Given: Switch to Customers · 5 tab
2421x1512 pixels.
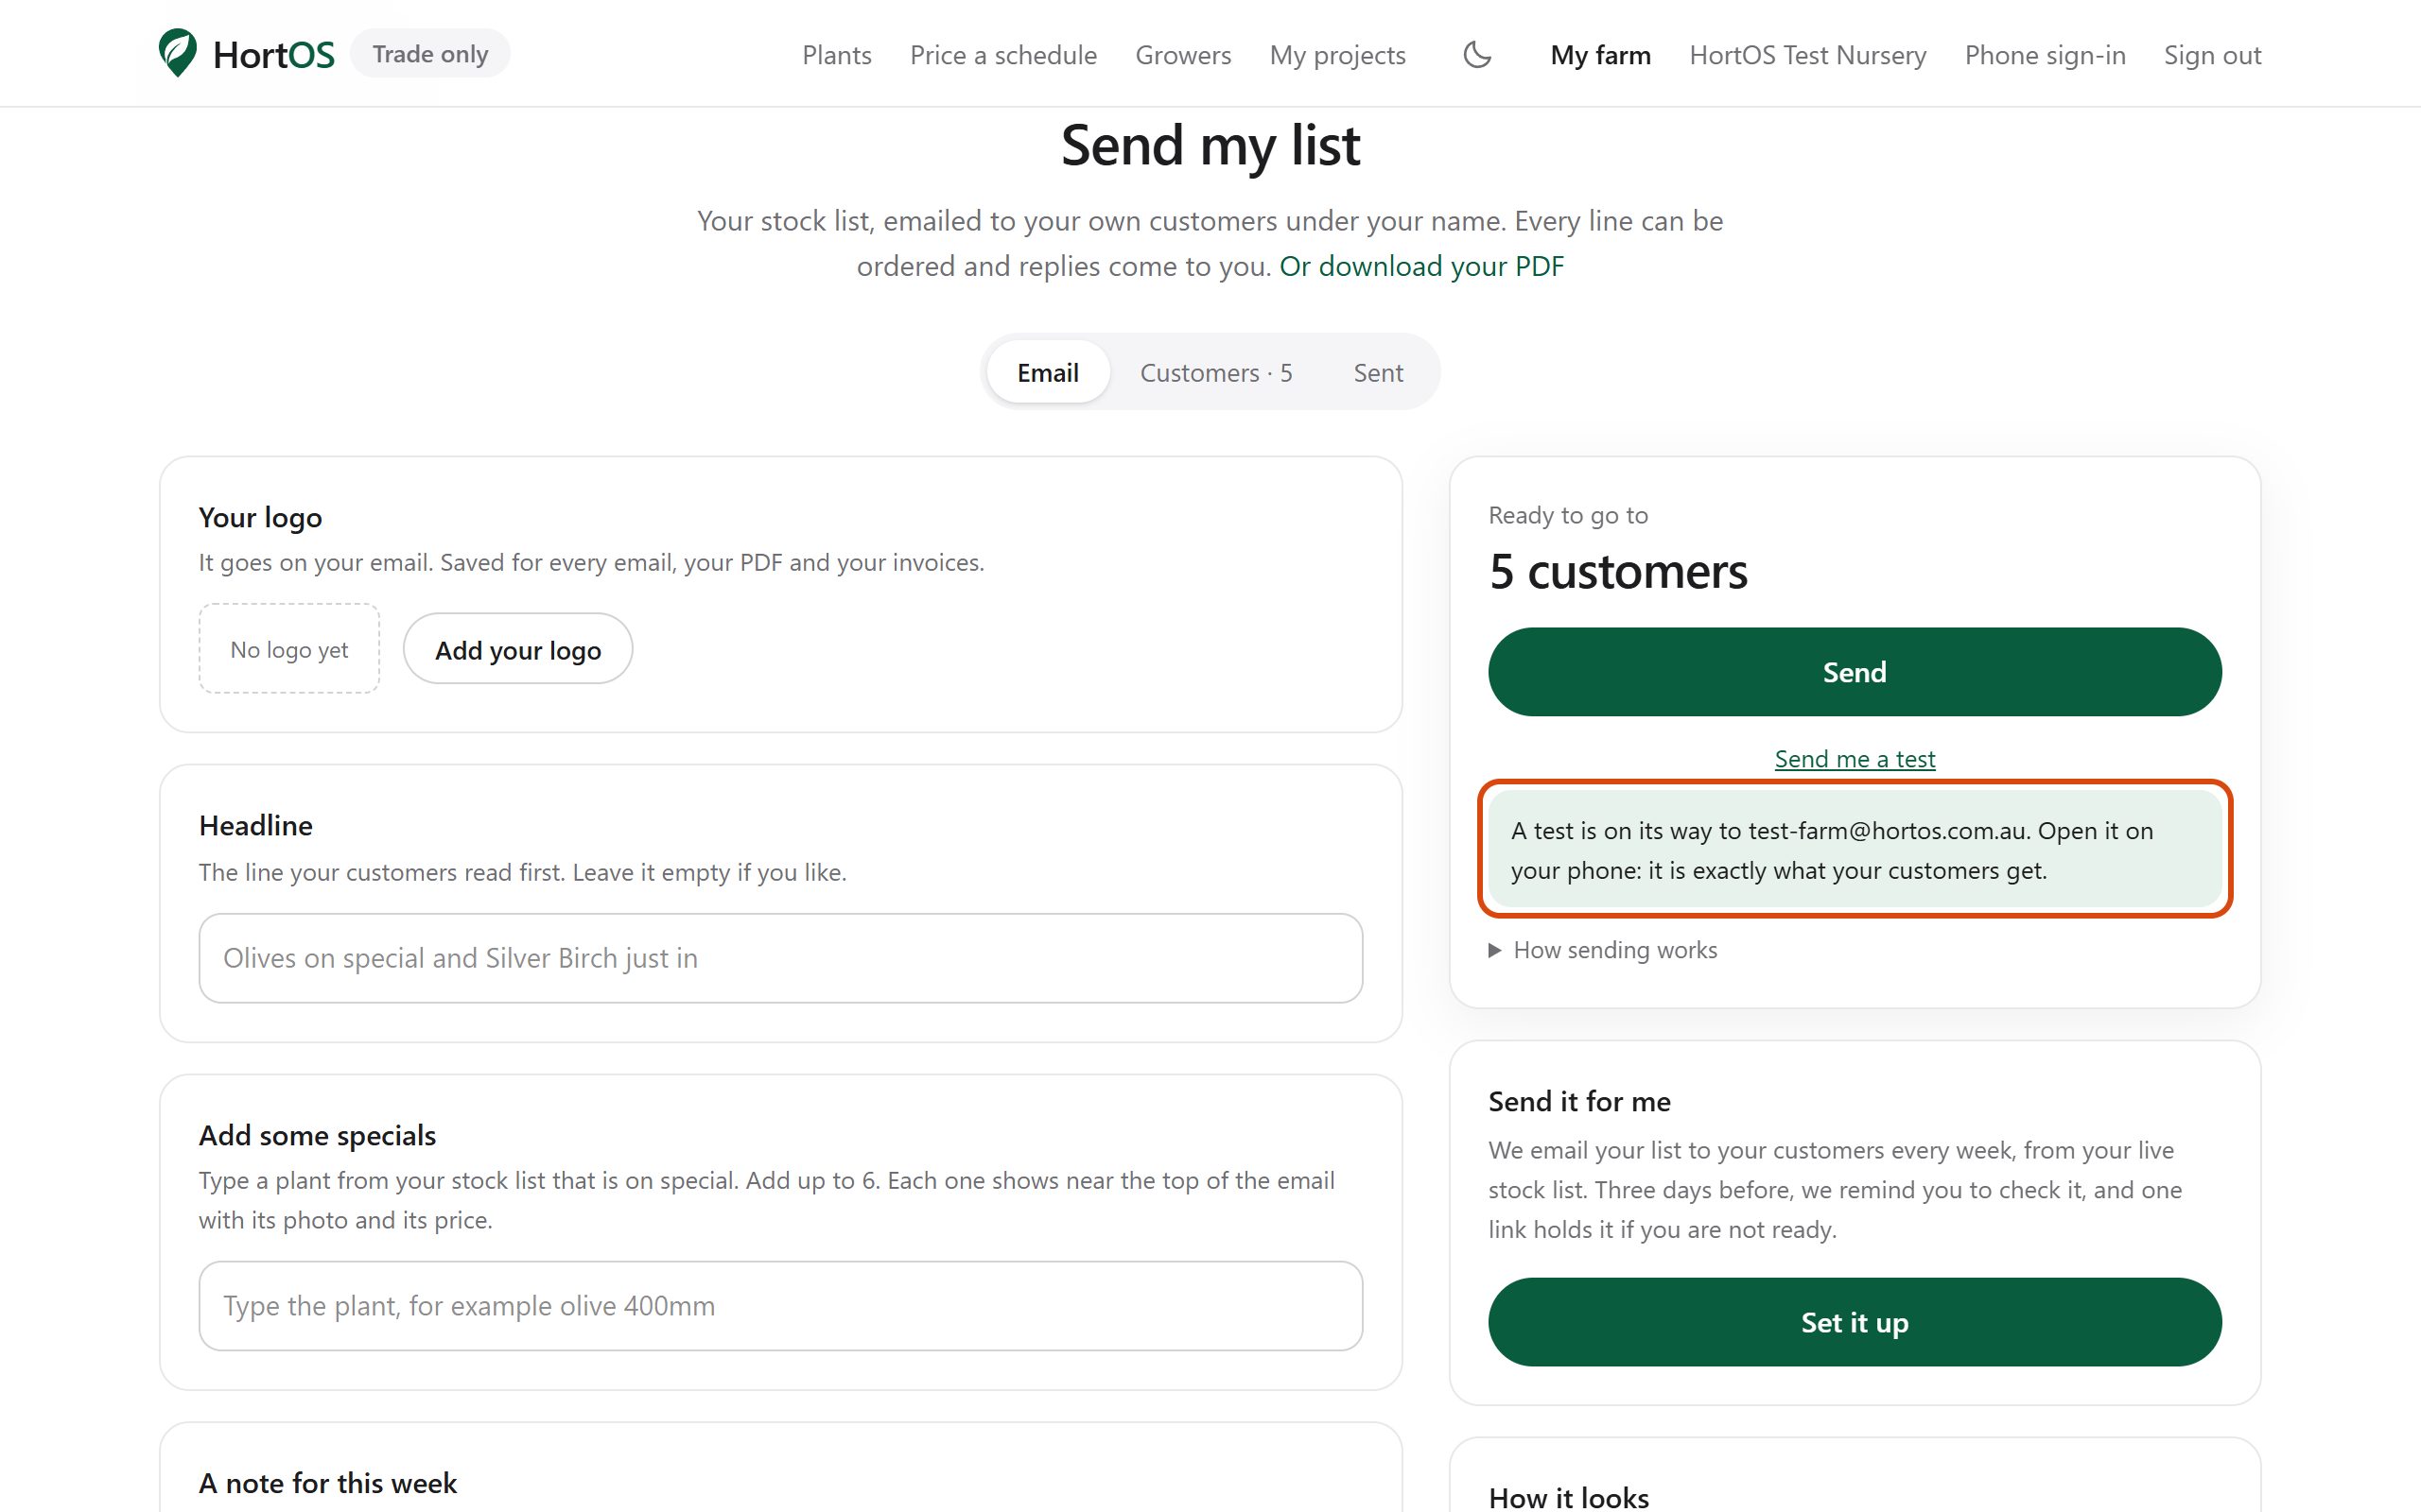Looking at the screenshot, I should pyautogui.click(x=1215, y=372).
